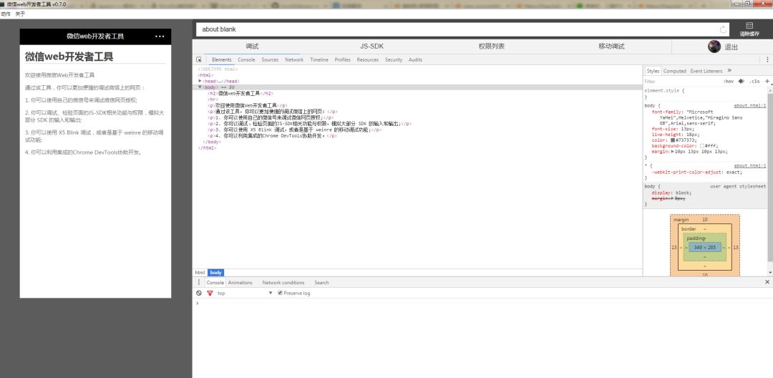Close the console drawer with X
773x378 pixels.
(767, 282)
